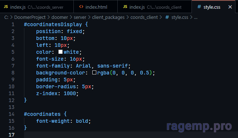Click the HTML icon on index.html tab
Viewport: 238px width, 138px height.
click(x=81, y=7)
